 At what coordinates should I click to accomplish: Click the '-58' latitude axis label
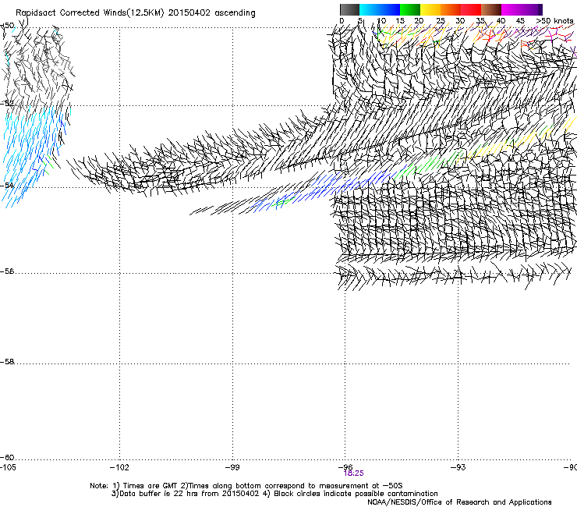(7, 362)
